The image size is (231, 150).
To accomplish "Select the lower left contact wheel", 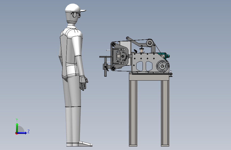I will 113,68.
